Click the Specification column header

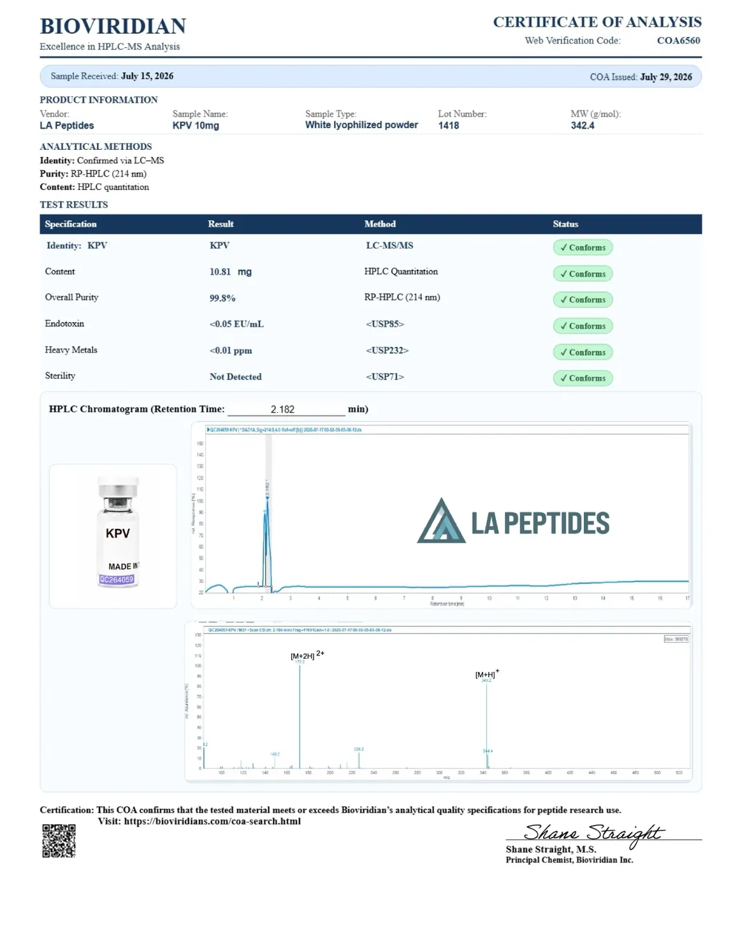[x=71, y=224]
